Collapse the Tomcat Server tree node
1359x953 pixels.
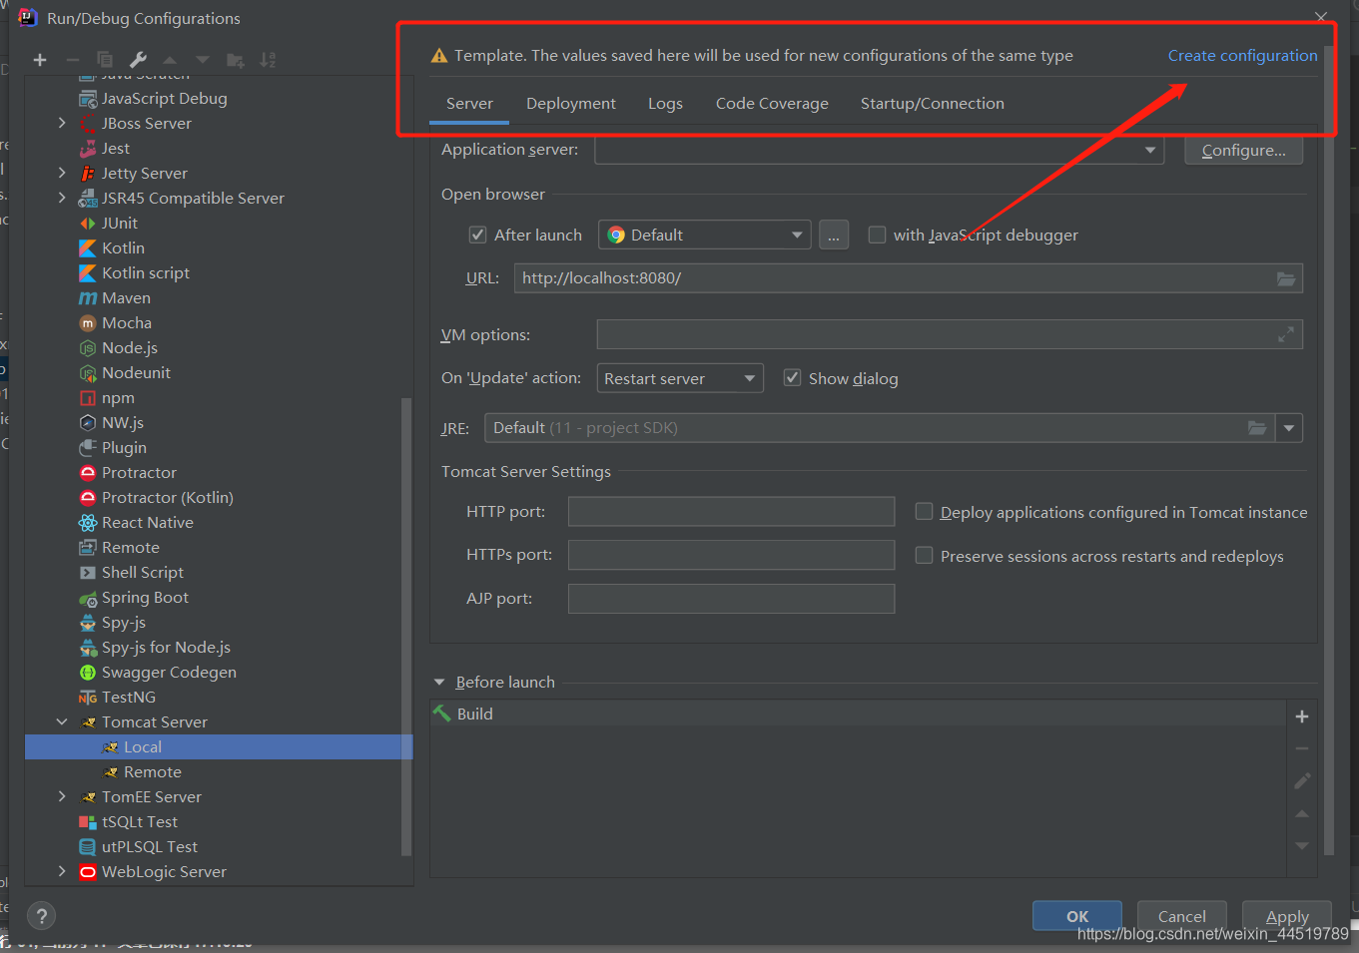click(x=62, y=721)
